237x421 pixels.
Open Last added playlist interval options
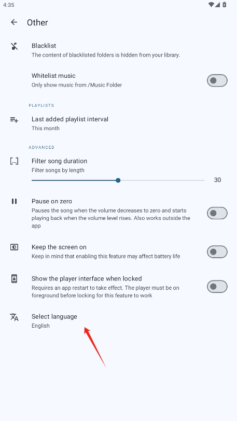coord(118,123)
